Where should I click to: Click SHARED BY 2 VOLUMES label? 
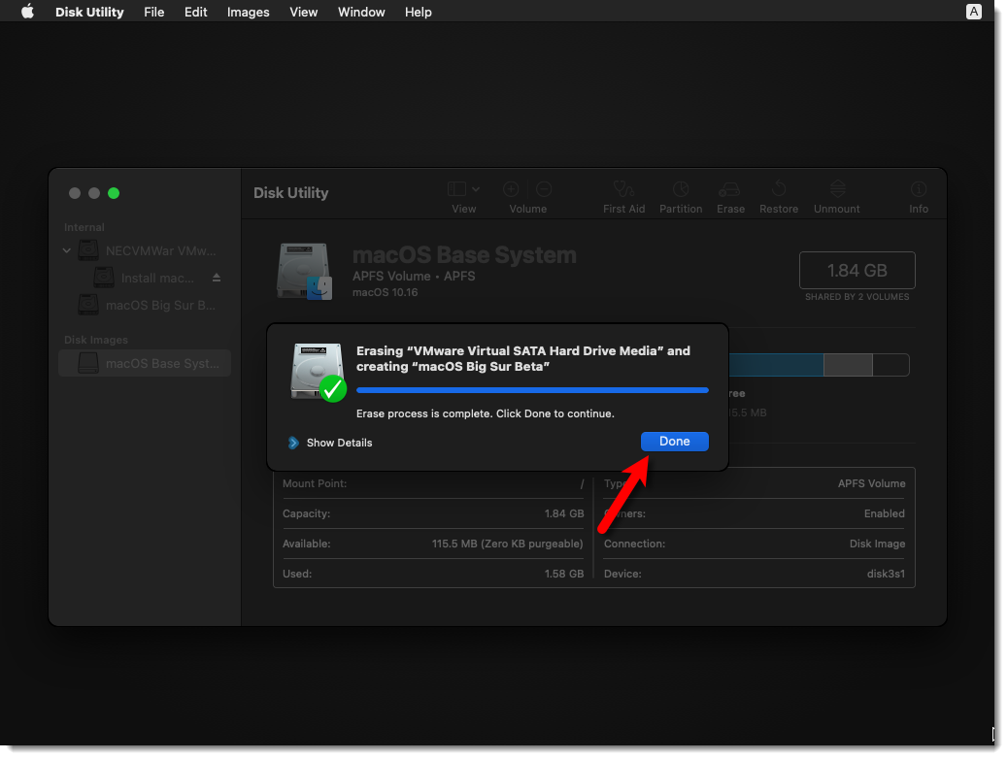coord(857,297)
